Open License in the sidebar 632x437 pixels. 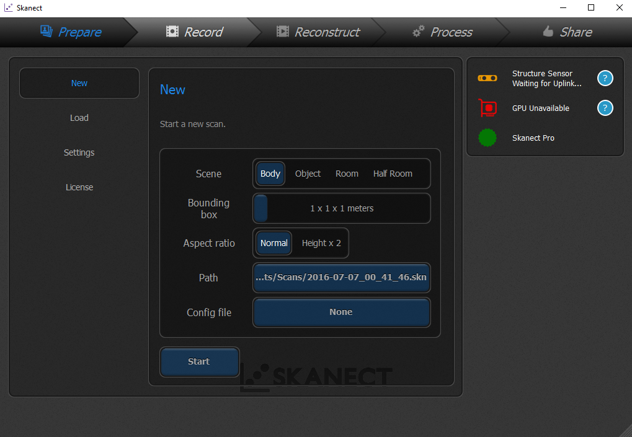[79, 187]
